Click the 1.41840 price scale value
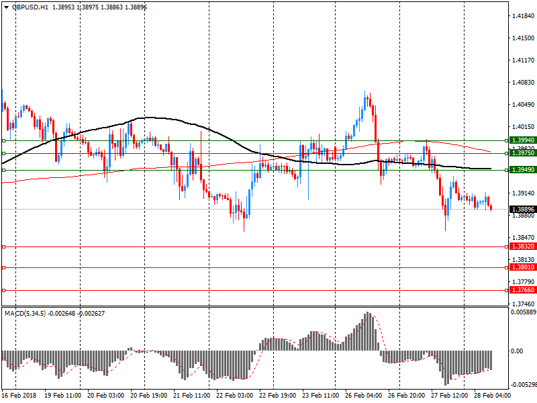The height and width of the screenshot is (403, 537). pos(522,15)
